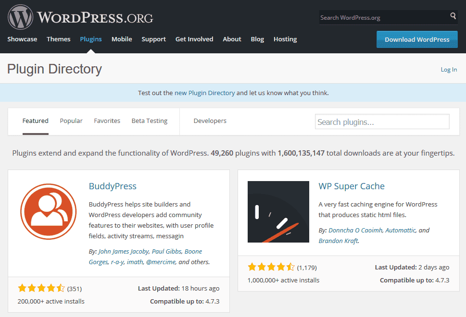Image resolution: width=466 pixels, height=317 pixels.
Task: Open author Brandon Kraft link
Action: click(x=338, y=241)
